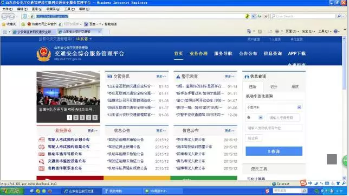Open the favorites star icon
This screenshot has height=196, width=349.
[4, 24]
